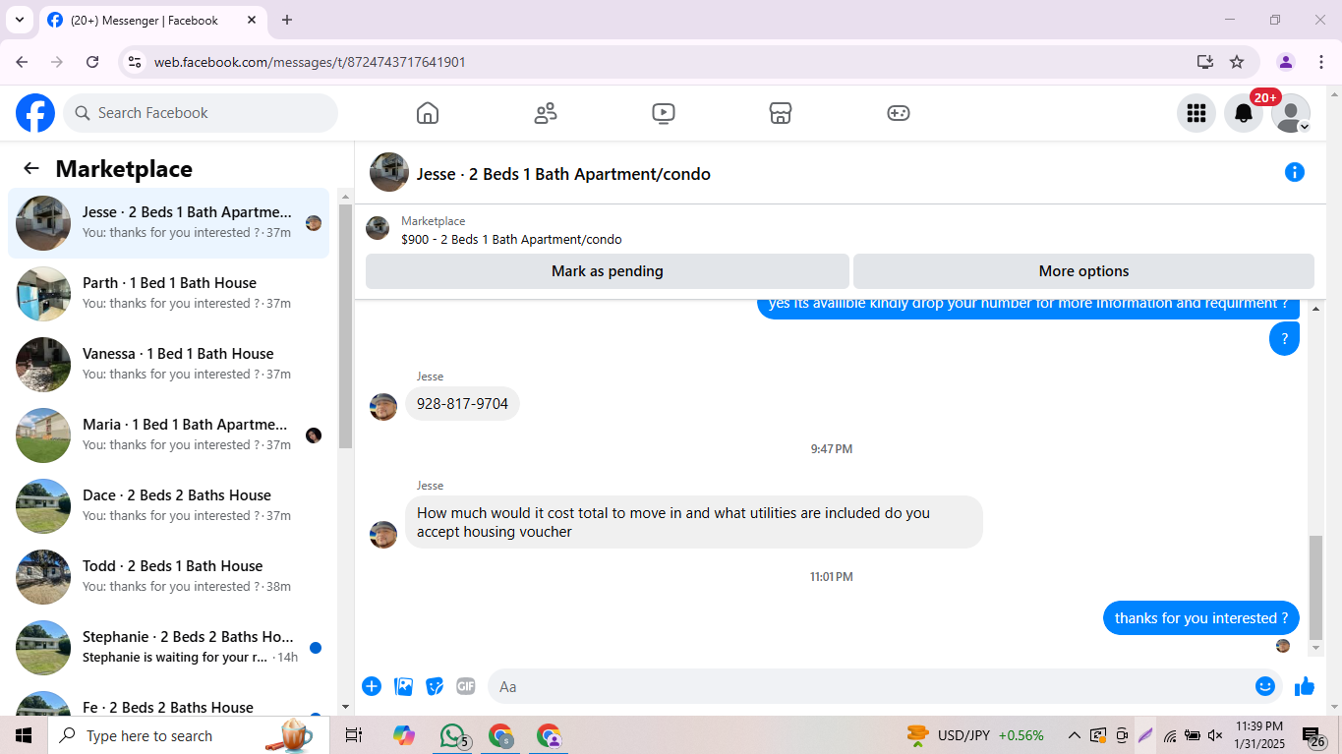This screenshot has height=754, width=1342.
Task: Close the Messenger Facebook tab
Action: pyautogui.click(x=252, y=20)
